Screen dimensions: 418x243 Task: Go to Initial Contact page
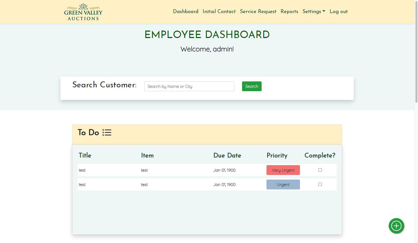(219, 12)
